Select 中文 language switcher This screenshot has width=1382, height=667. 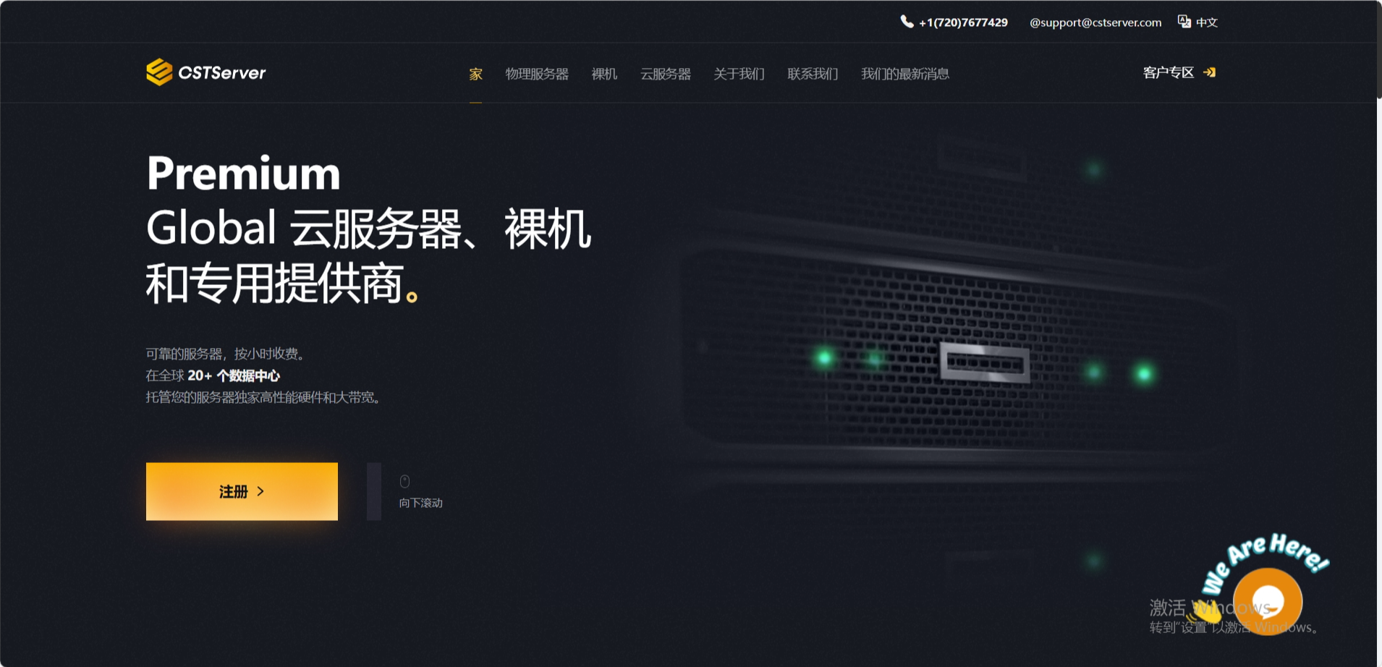tap(1206, 22)
